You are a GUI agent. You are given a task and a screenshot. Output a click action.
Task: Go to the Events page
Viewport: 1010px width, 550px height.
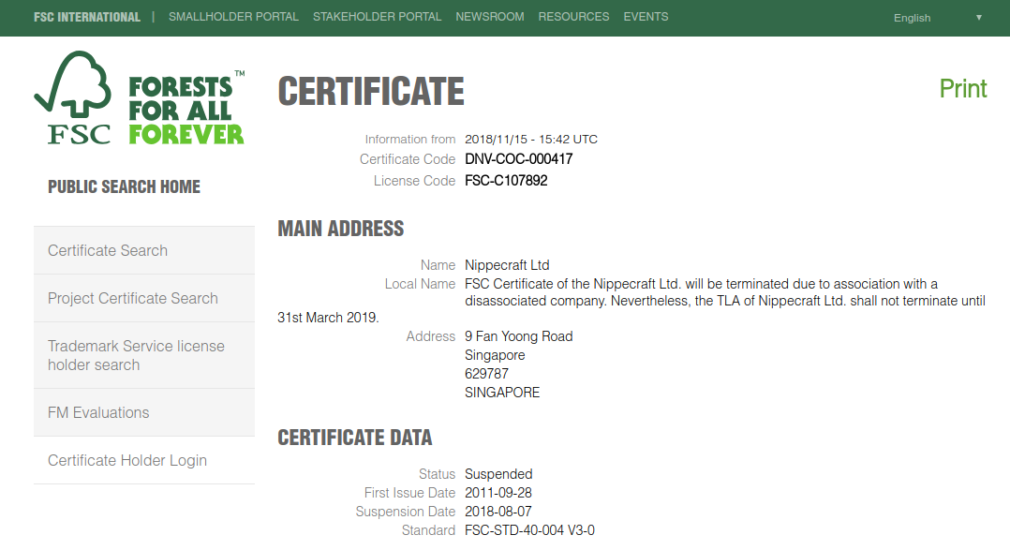click(x=646, y=17)
